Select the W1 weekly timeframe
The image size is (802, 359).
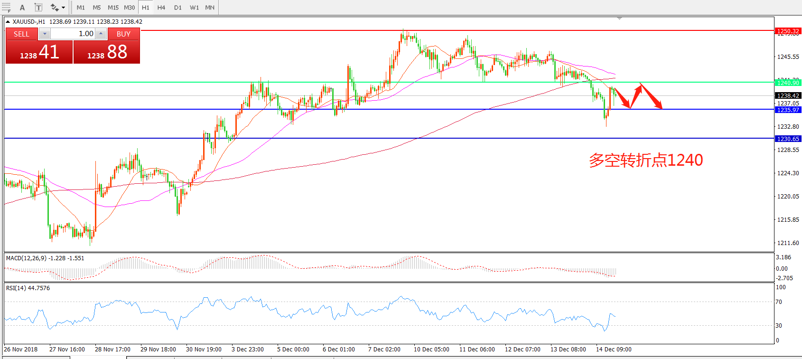pyautogui.click(x=194, y=8)
